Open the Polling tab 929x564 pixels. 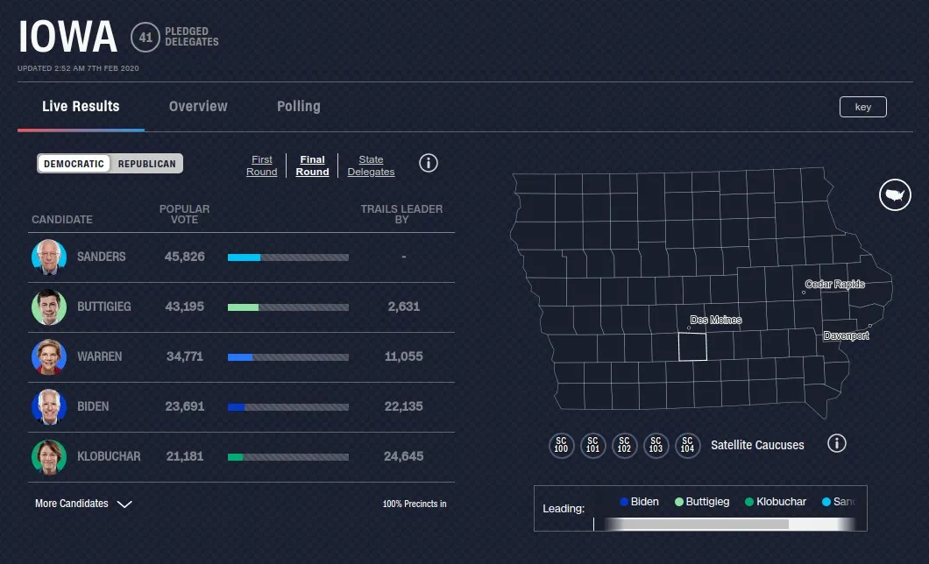tap(299, 107)
